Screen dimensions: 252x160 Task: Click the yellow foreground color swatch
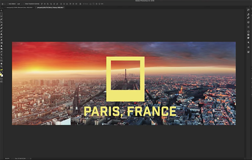tap(1, 75)
